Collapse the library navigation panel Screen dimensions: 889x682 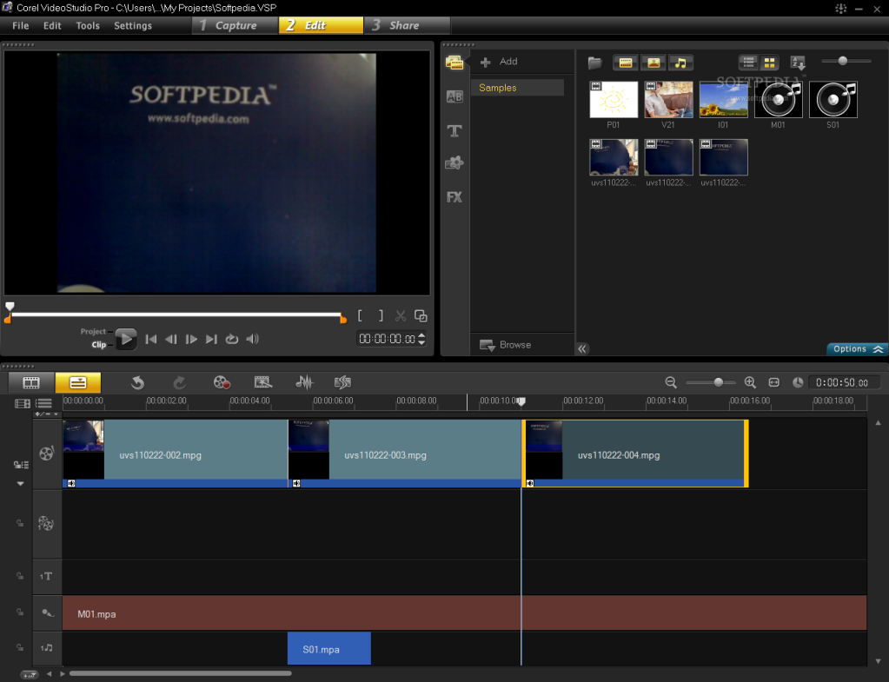pos(582,348)
